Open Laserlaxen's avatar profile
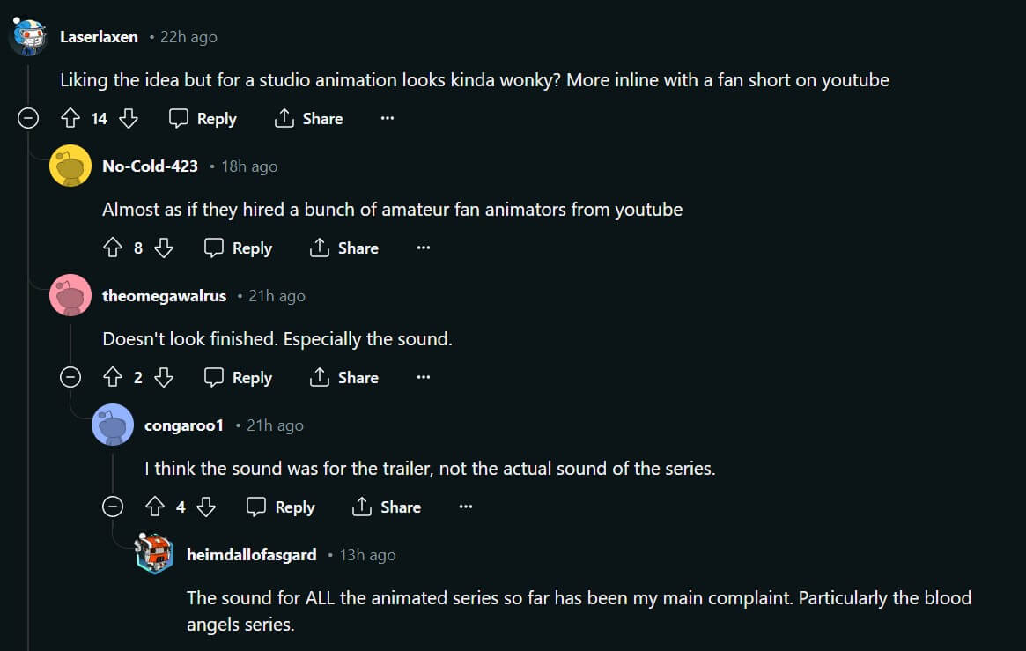 pos(28,37)
